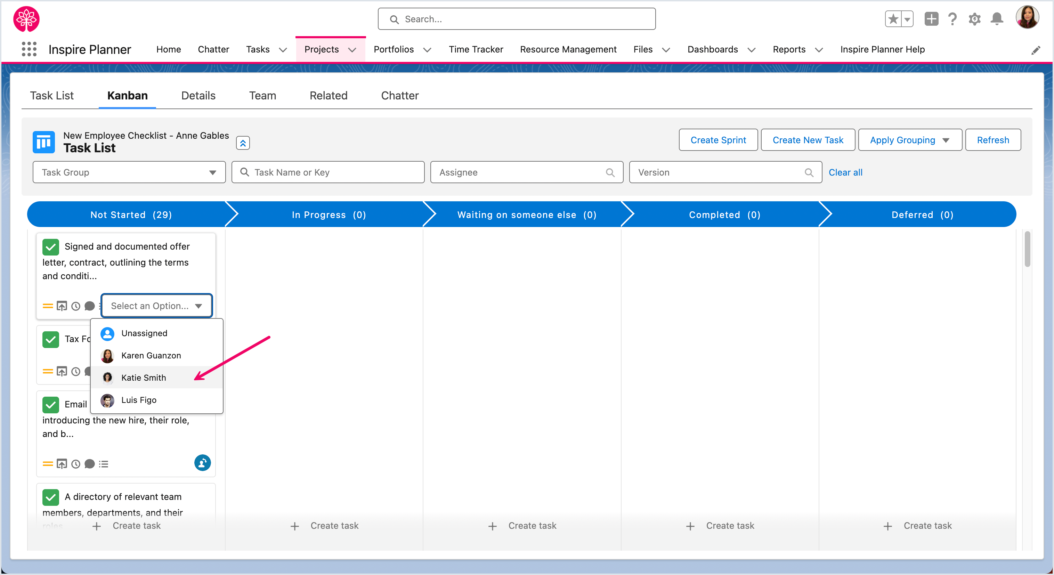Open Time Tracker nav item
This screenshot has height=575, width=1054.
coord(476,49)
